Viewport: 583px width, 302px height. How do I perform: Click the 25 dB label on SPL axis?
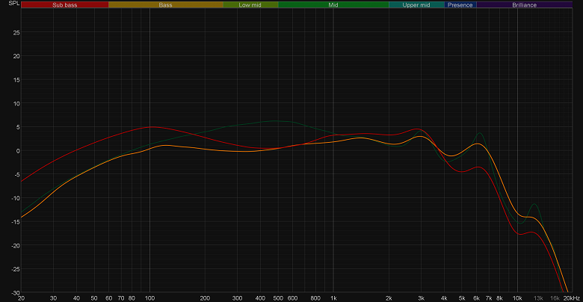click(x=16, y=32)
